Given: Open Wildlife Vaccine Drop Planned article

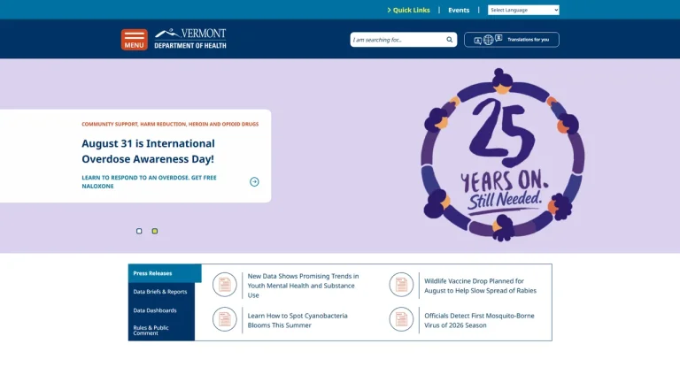Looking at the screenshot, I should coord(481,286).
